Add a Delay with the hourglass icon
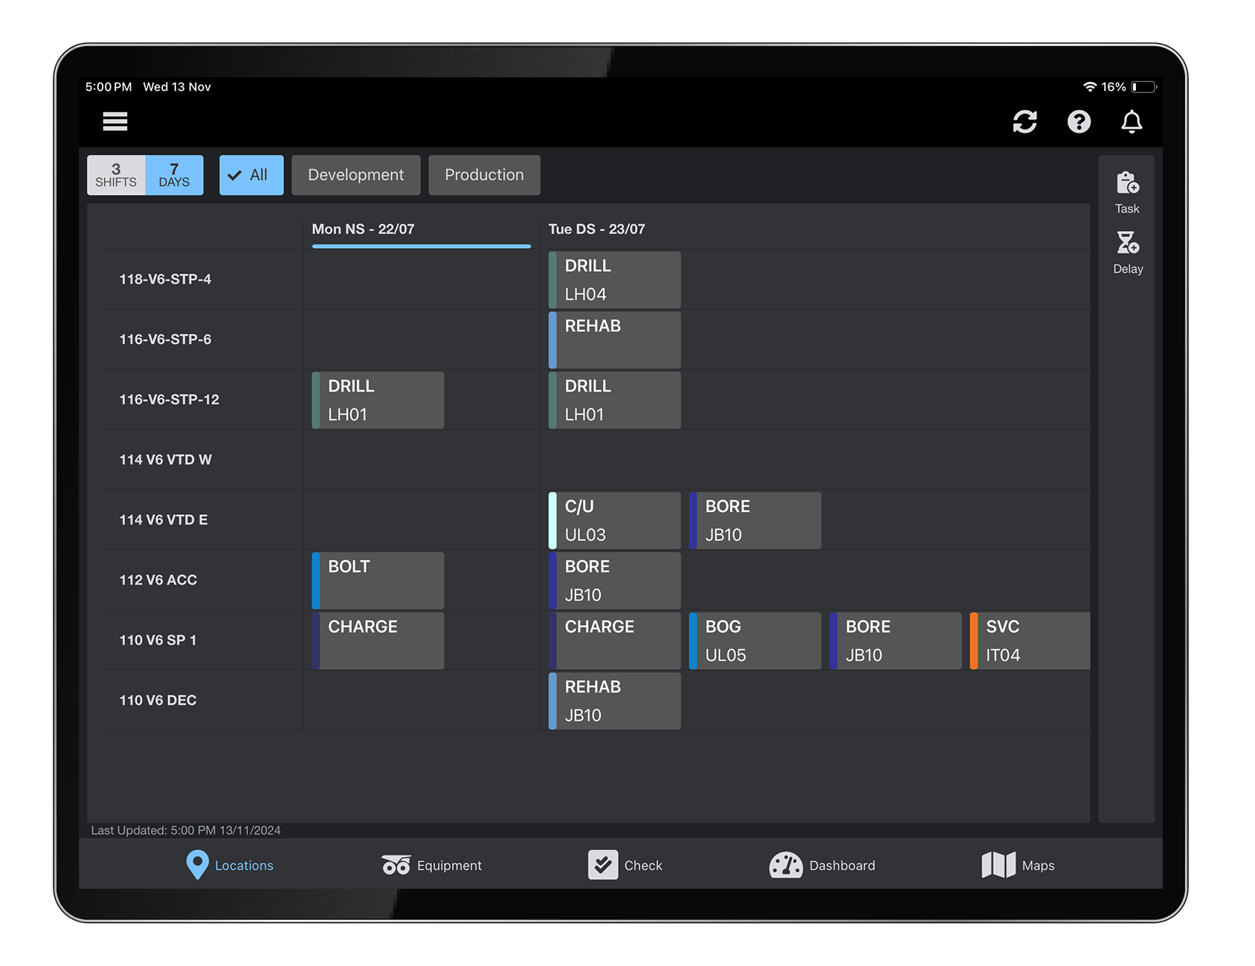Screen dimensions: 1255x966 coord(1127,253)
